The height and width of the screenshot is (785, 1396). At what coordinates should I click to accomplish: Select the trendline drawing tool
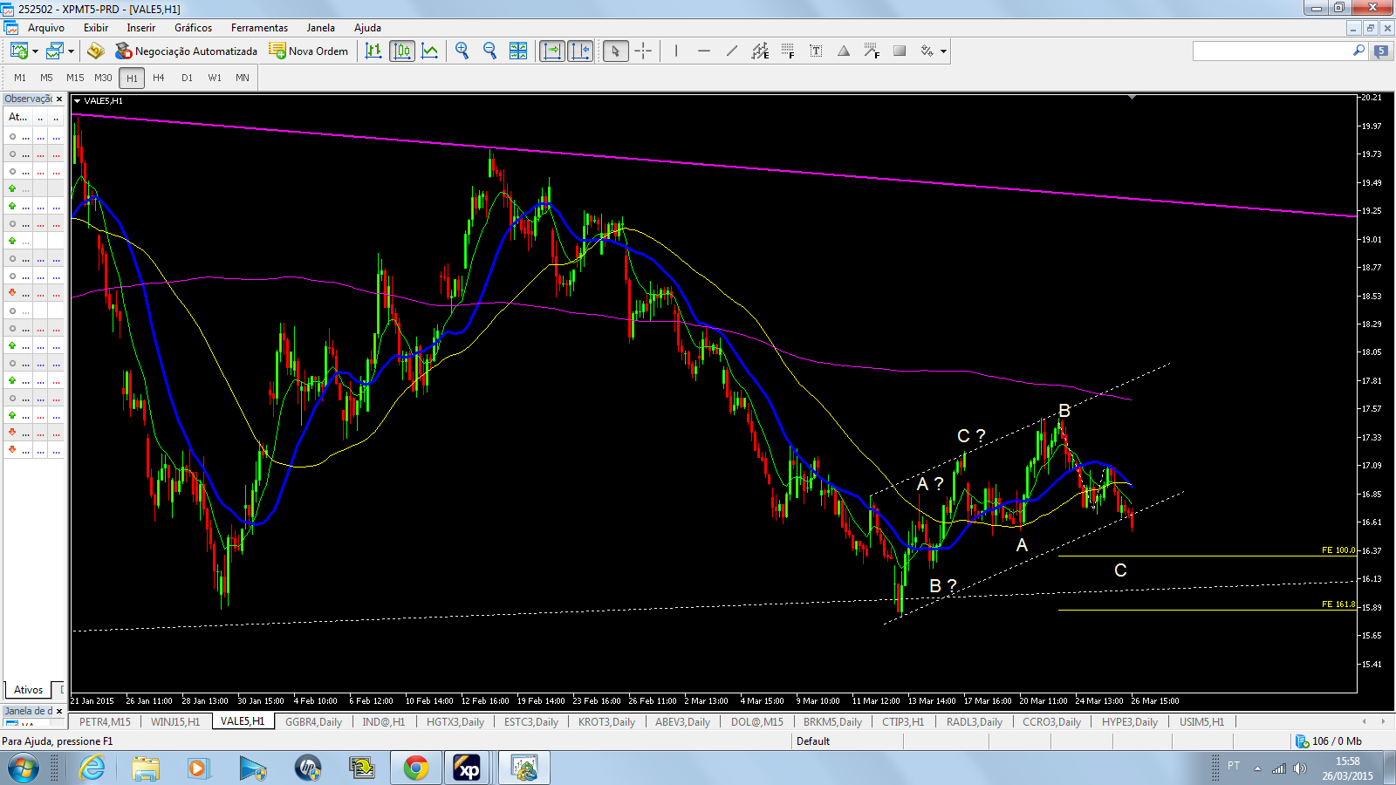(732, 51)
